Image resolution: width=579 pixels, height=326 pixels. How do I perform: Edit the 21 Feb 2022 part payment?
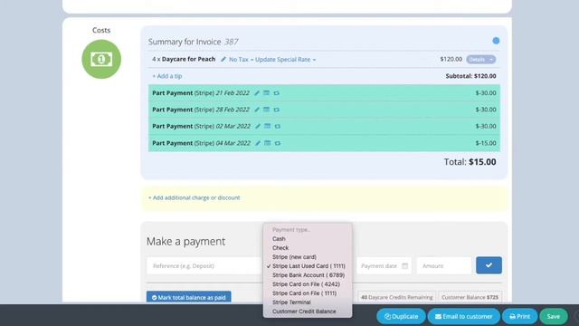click(x=257, y=93)
